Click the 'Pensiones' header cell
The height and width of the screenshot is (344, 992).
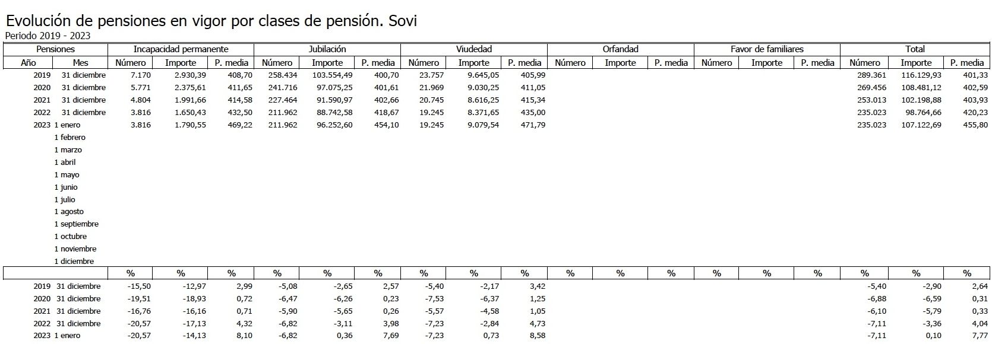[55, 49]
